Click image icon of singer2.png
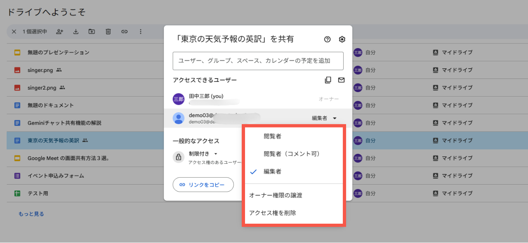528x243 pixels. [17, 88]
